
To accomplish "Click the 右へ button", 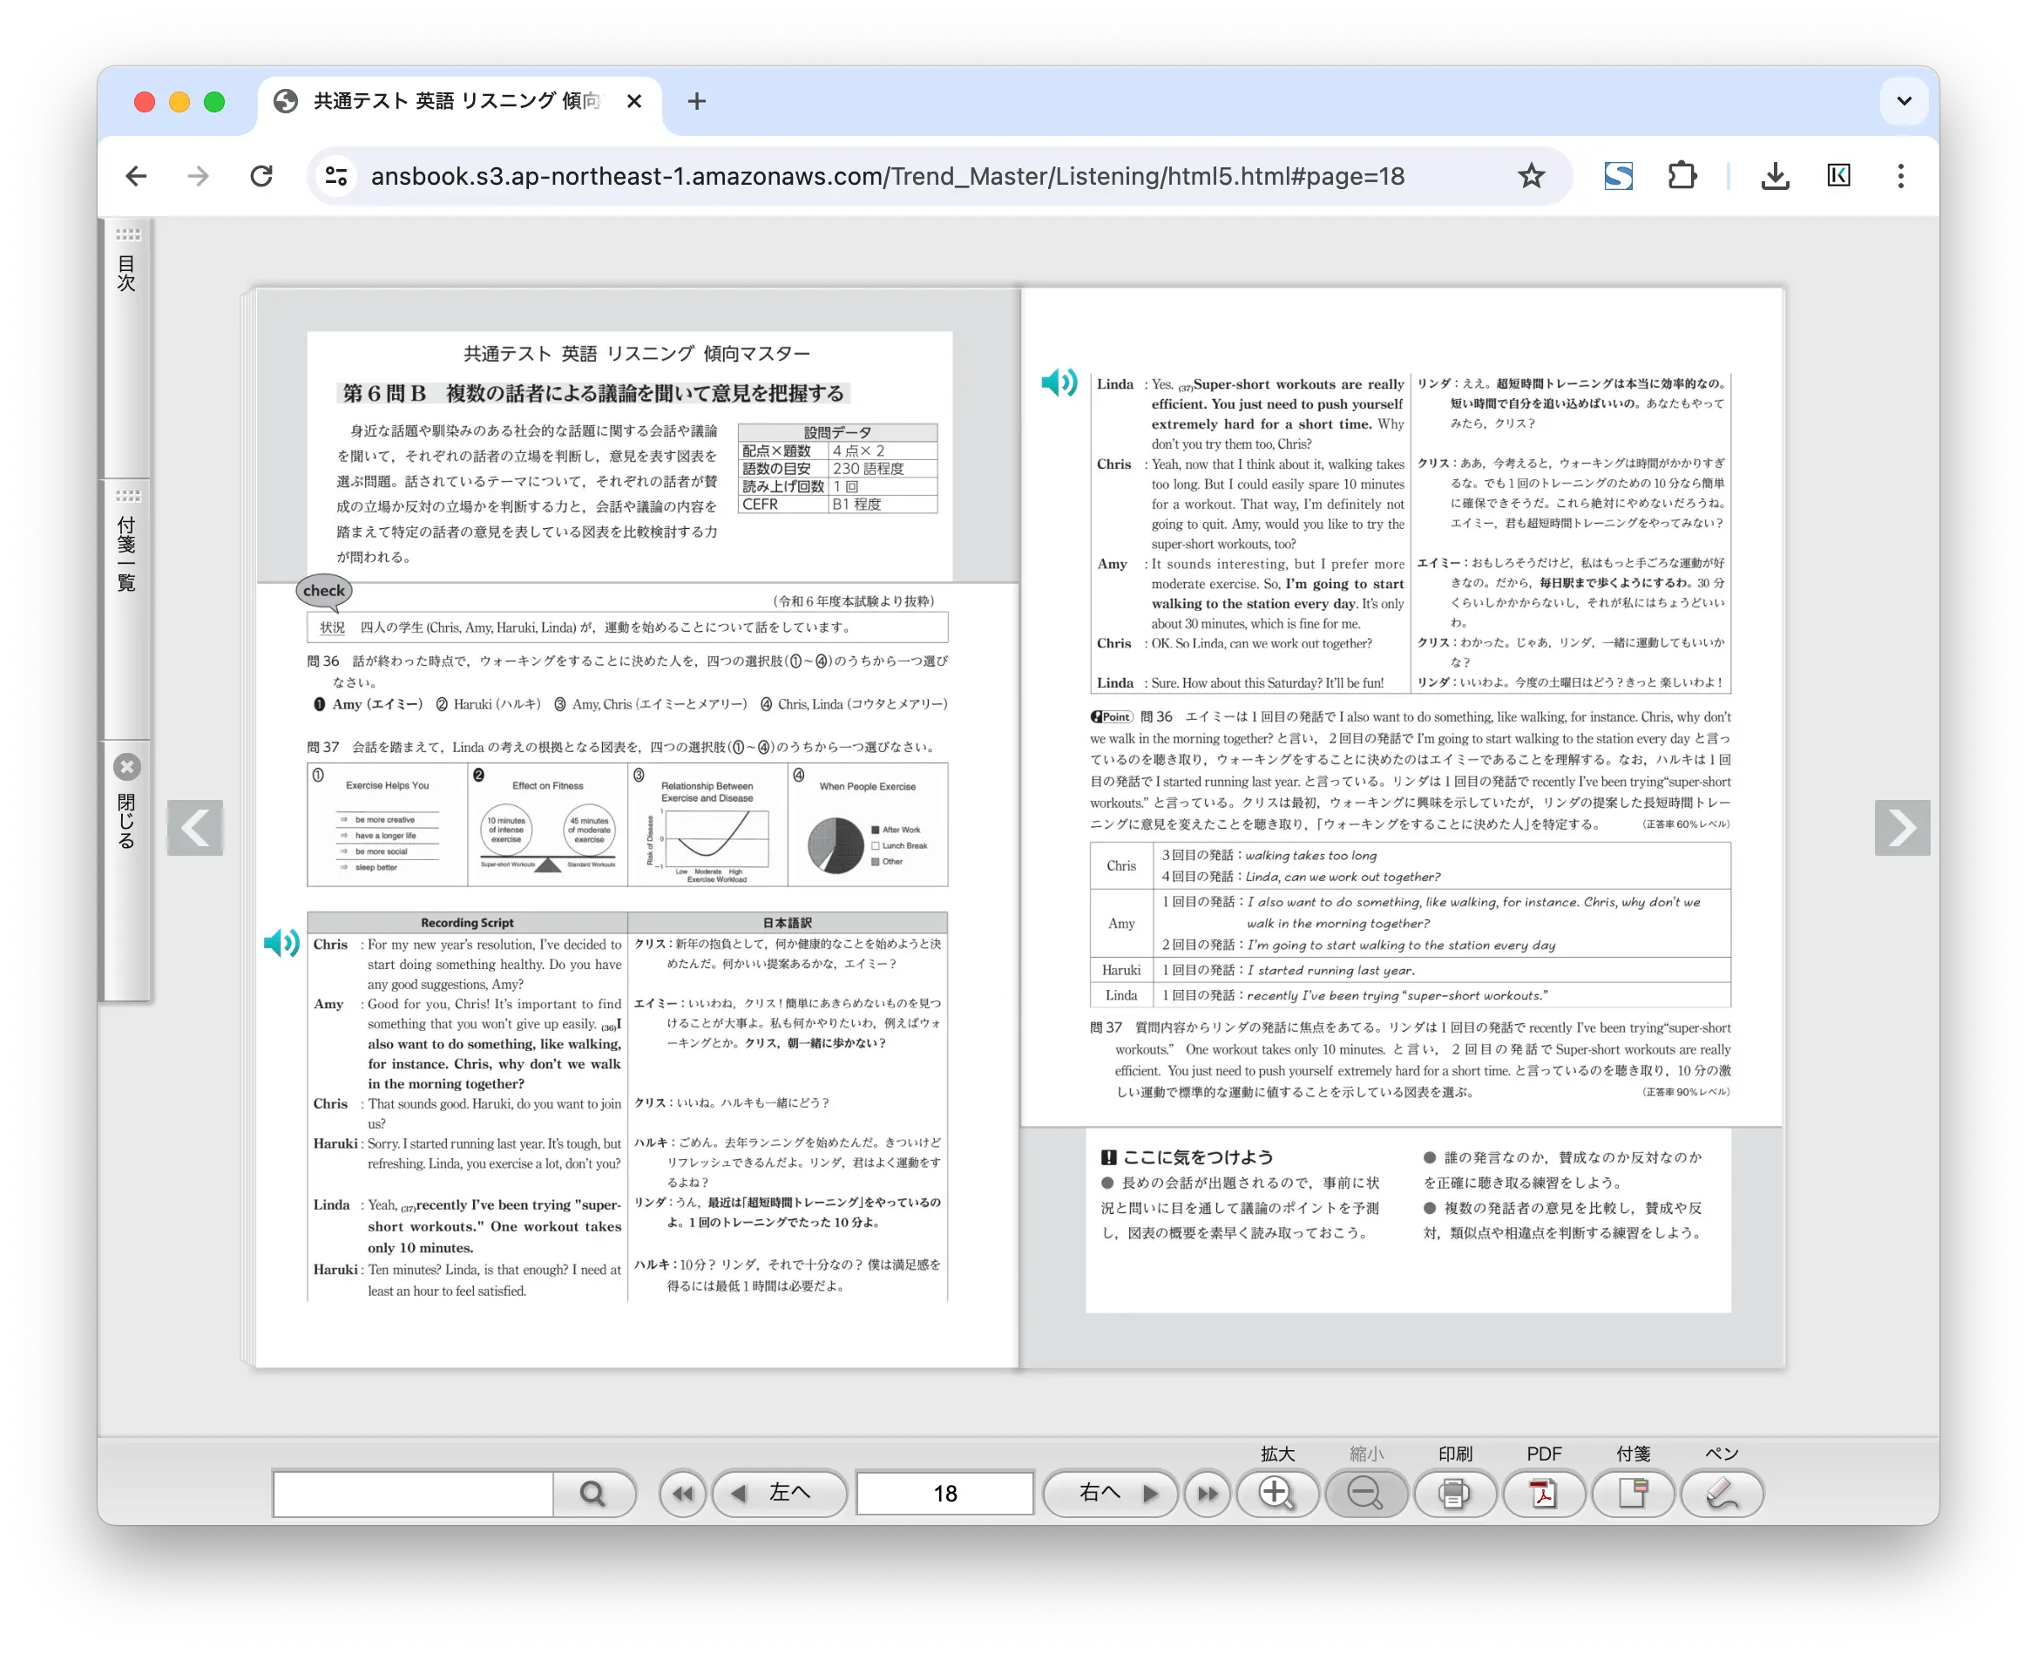I will [1110, 1492].
